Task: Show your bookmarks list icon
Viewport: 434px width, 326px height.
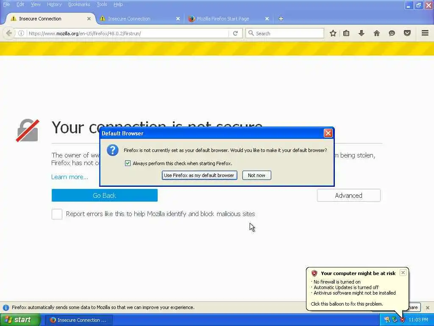Action: coord(346,33)
